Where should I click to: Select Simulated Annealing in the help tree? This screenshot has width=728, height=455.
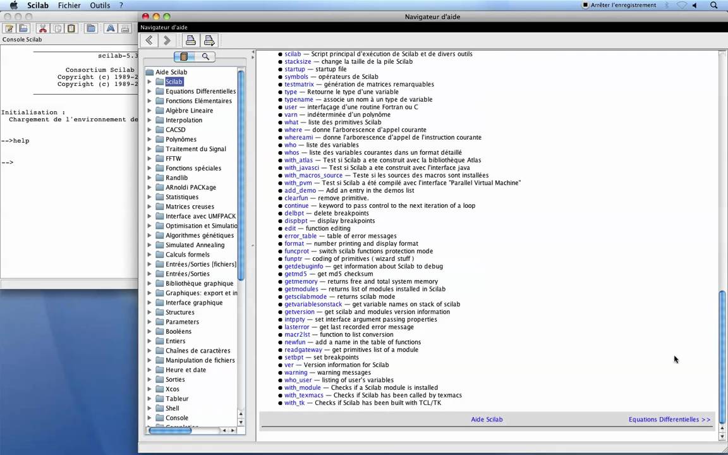(x=195, y=245)
